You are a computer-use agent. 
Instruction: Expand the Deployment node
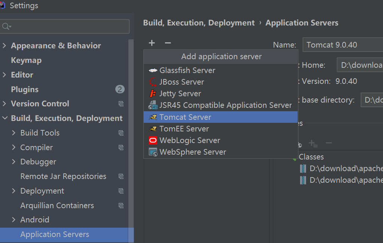click(x=14, y=191)
